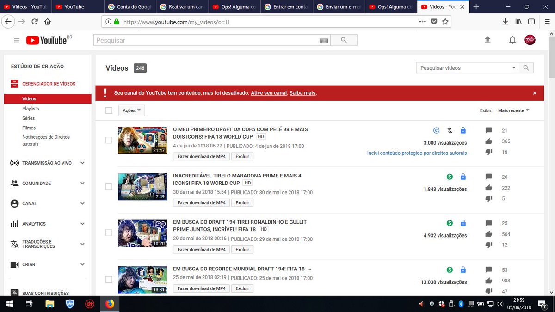Open the Pesquisar vídeos filter dropdown arrow
Viewport: 555px width, 312px height.
click(514, 68)
